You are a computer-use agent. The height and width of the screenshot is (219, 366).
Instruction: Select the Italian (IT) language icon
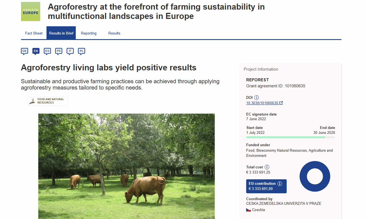[x=70, y=51]
